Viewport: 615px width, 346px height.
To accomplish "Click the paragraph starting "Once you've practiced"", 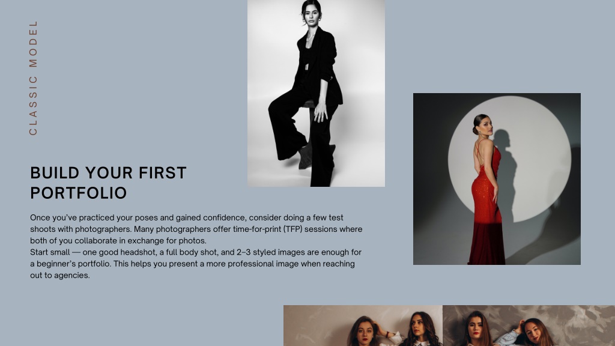I will [x=196, y=229].
